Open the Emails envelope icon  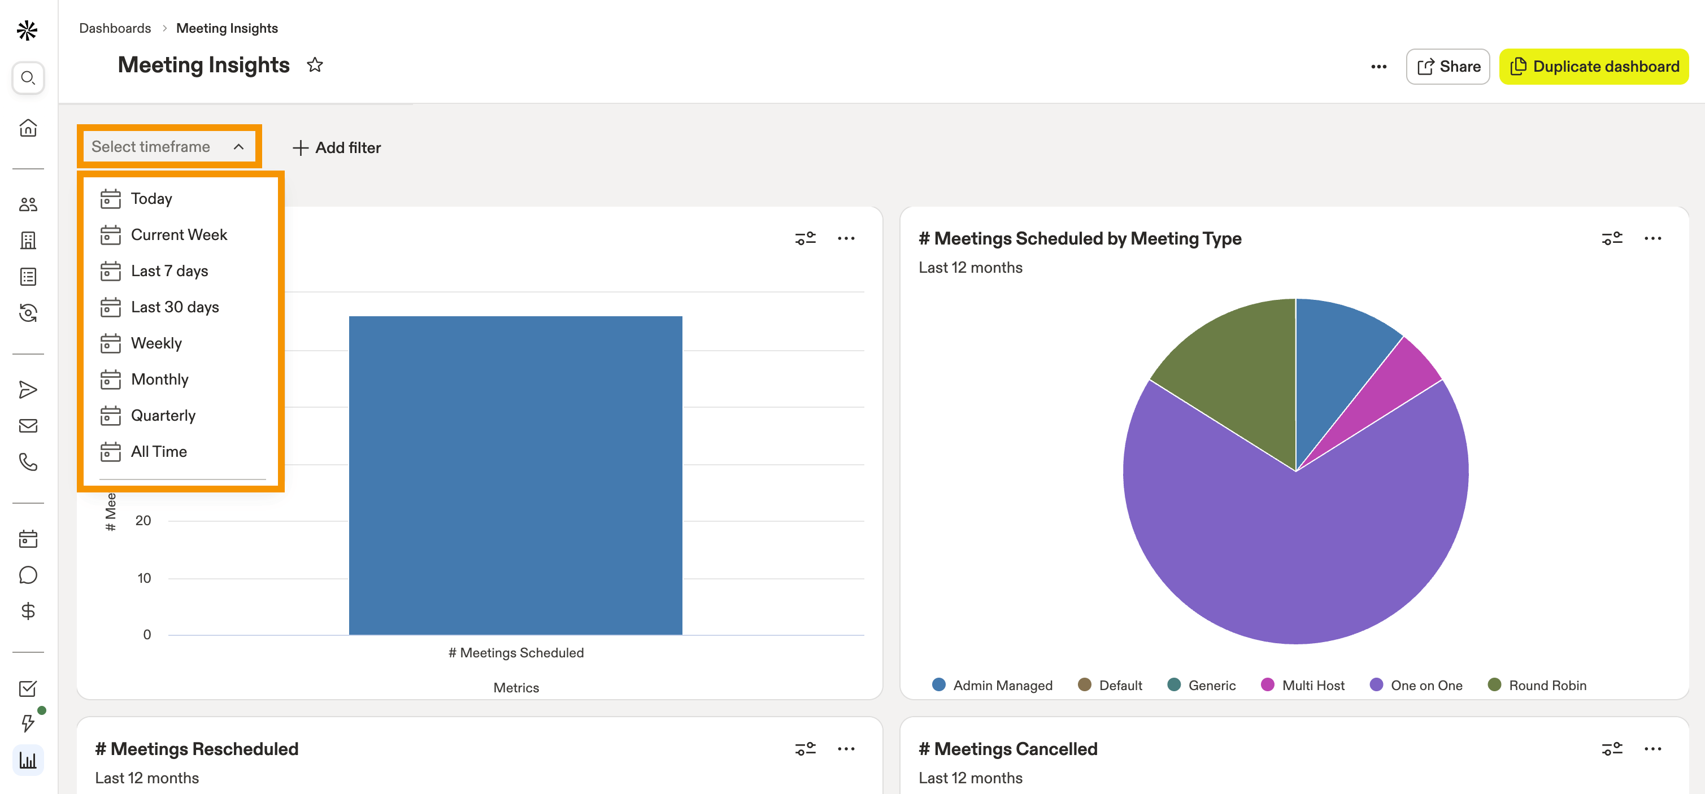click(28, 426)
